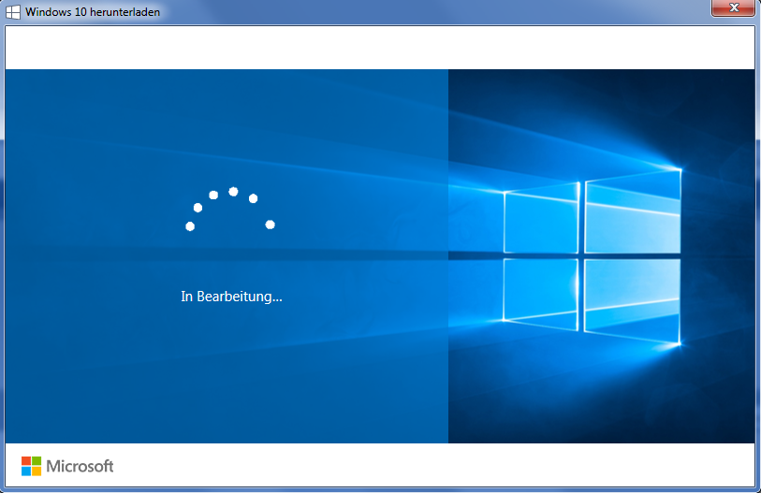This screenshot has width=761, height=493.
Task: Click the glowing Windows 10 logo image
Action: click(x=593, y=256)
